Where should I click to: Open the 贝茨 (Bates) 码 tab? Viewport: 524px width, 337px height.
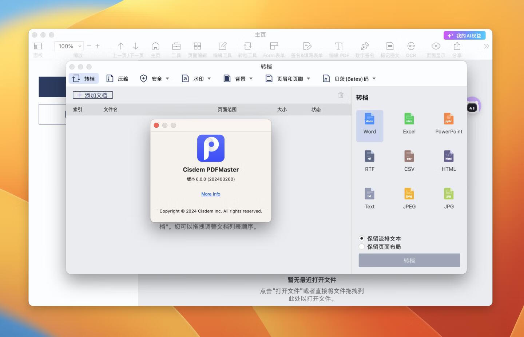(x=346, y=79)
